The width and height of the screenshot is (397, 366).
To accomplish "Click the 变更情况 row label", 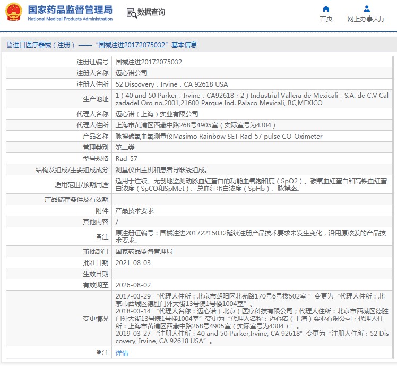I will [96, 319].
